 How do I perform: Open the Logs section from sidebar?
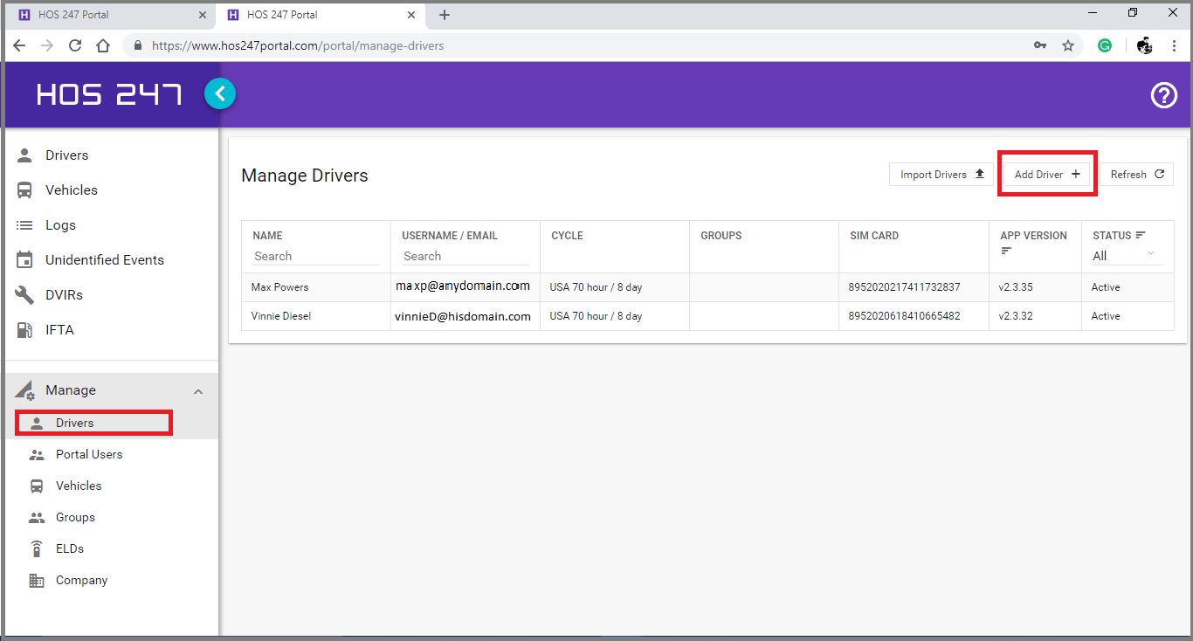26,224
